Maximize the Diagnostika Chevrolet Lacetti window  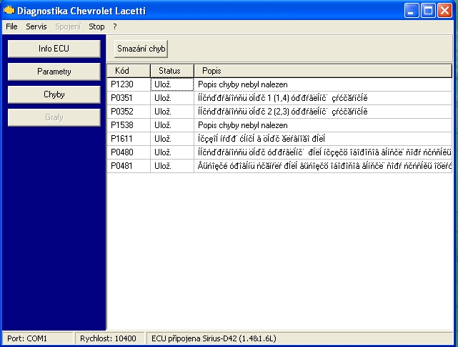428,11
